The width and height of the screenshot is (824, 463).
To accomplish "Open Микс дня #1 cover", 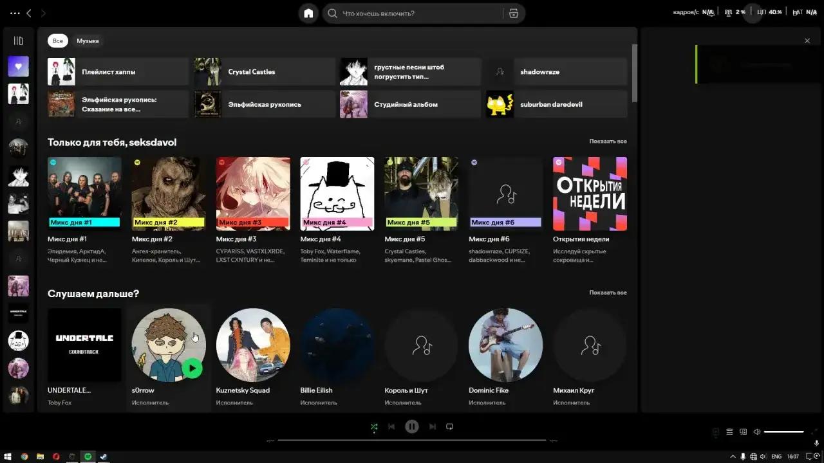I will [x=84, y=194].
